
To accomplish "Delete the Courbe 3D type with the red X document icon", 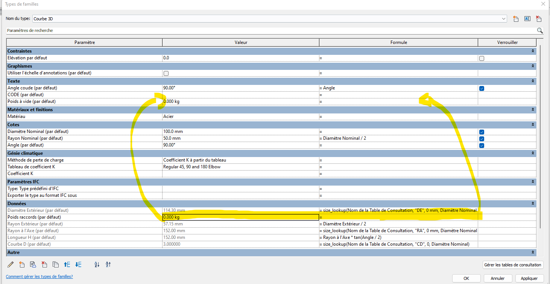I will [538, 18].
